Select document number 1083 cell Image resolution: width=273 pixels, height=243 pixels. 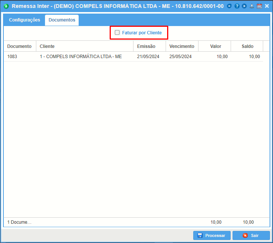pos(20,57)
